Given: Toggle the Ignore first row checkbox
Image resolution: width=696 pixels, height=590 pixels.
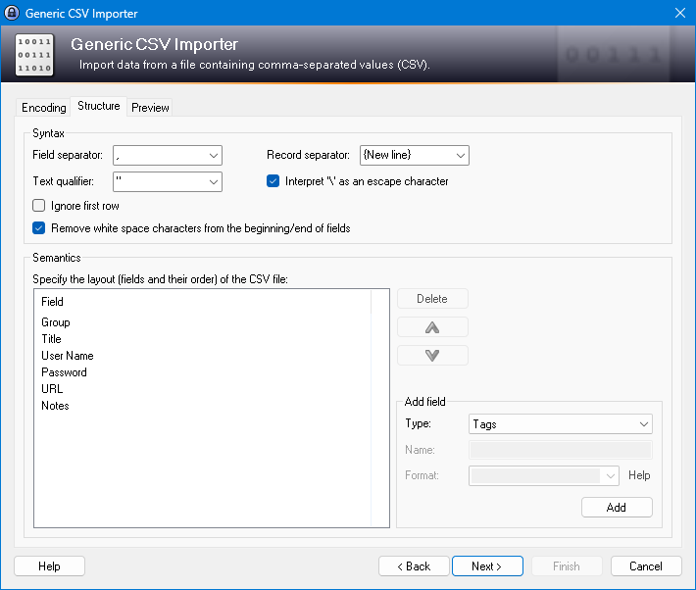Looking at the screenshot, I should point(39,206).
